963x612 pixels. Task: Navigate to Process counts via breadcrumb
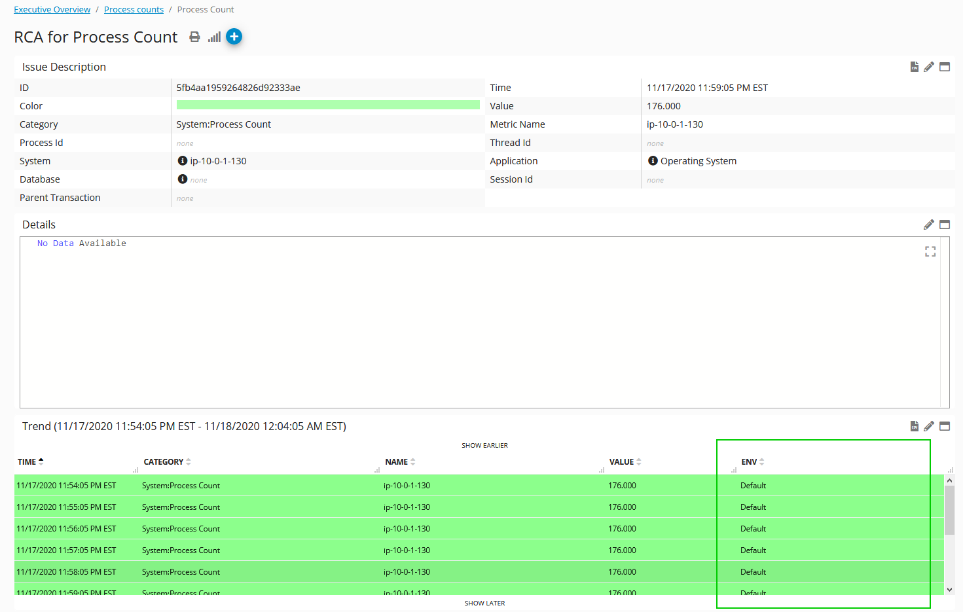[x=134, y=9]
